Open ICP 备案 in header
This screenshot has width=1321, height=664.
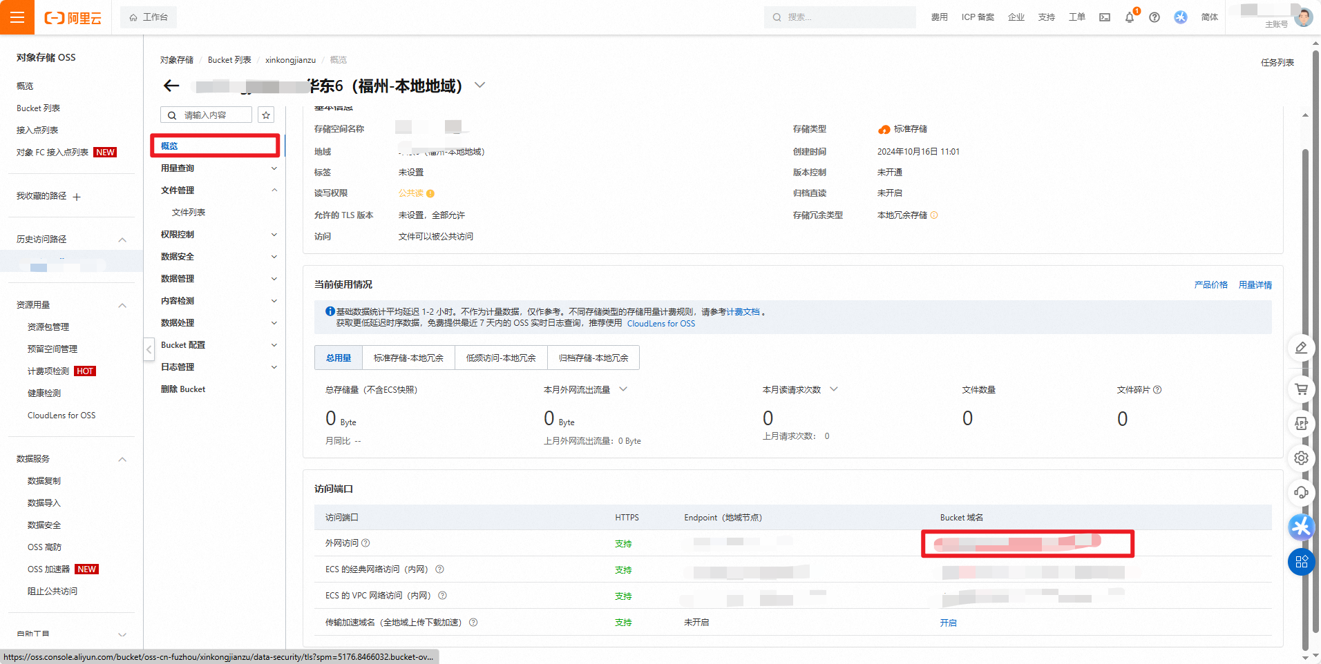coord(978,17)
